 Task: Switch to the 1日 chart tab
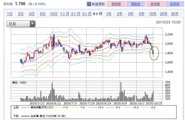tap(10, 14)
